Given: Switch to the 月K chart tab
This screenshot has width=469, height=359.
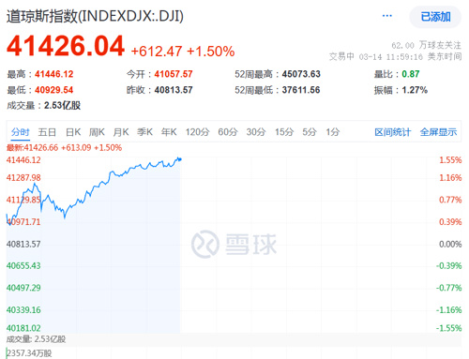Looking at the screenshot, I should [x=121, y=132].
